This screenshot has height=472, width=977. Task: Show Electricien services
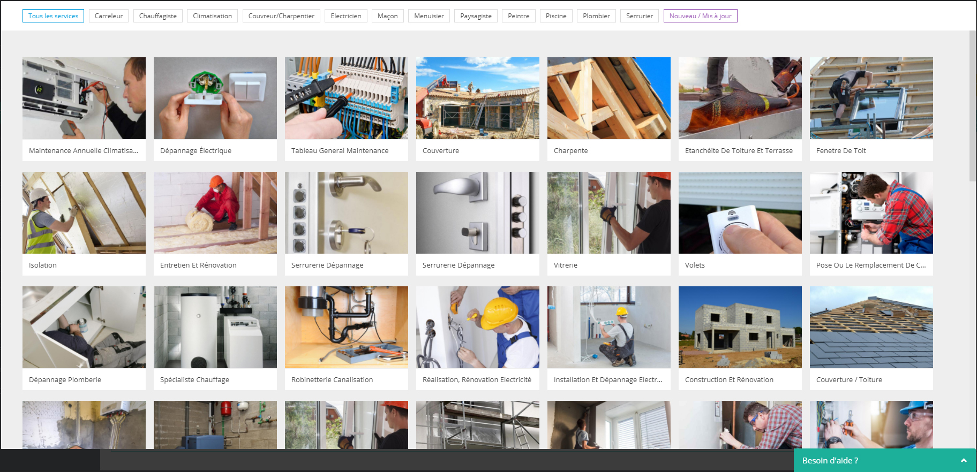(x=346, y=16)
